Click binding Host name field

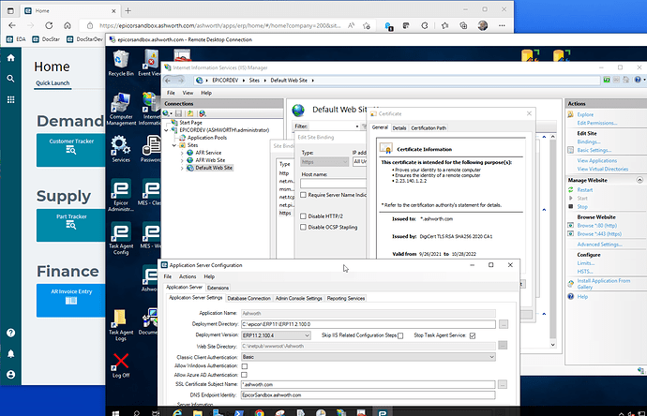[x=333, y=184]
